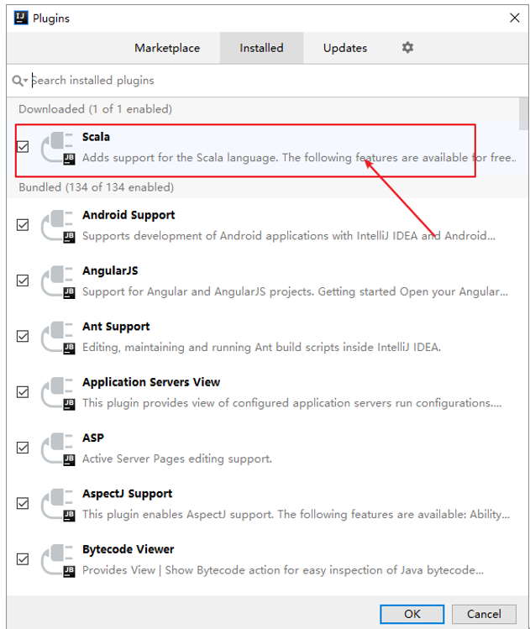Select the Ant Support plugin title
Image resolution: width=530 pixels, height=629 pixels.
coord(116,327)
